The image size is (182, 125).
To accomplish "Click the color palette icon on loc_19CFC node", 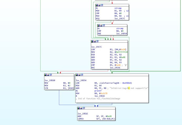I will tap(92, 41).
